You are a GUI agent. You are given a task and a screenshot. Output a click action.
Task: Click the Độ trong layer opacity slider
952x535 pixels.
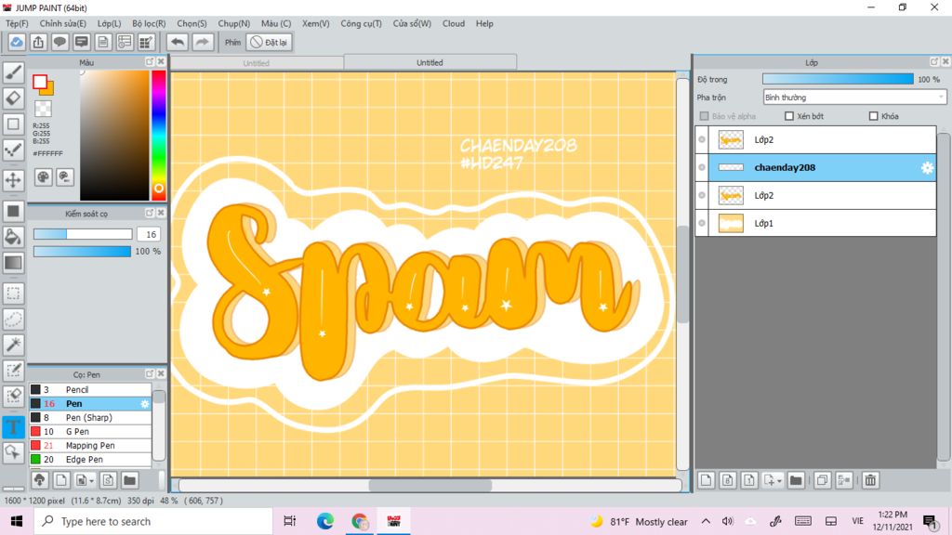coord(838,79)
